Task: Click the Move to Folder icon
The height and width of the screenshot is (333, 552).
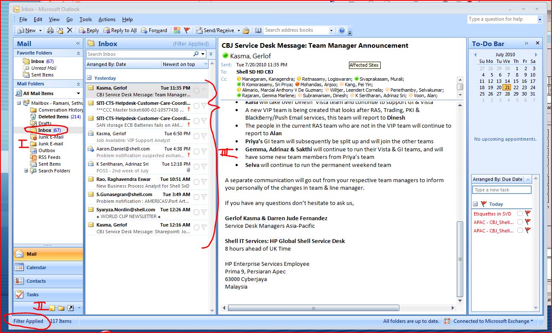Action: (x=60, y=30)
